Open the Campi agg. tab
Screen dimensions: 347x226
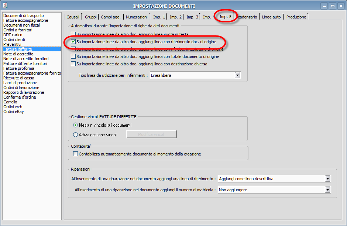click(111, 17)
